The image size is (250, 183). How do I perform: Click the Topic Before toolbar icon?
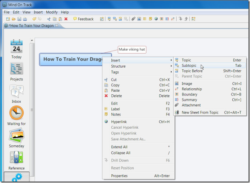[120, 19]
